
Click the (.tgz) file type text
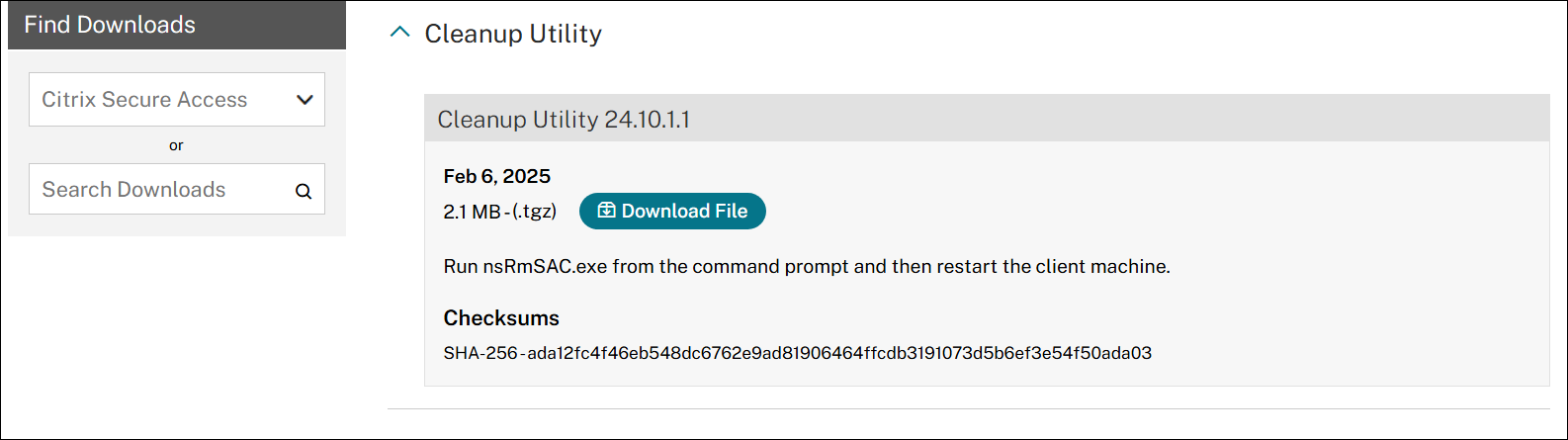535,212
